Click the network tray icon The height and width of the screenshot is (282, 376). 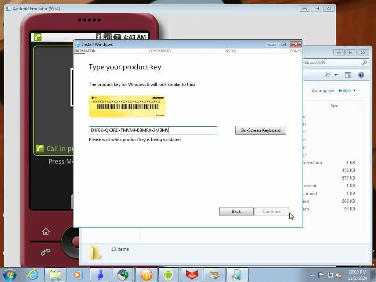[x=330, y=275]
